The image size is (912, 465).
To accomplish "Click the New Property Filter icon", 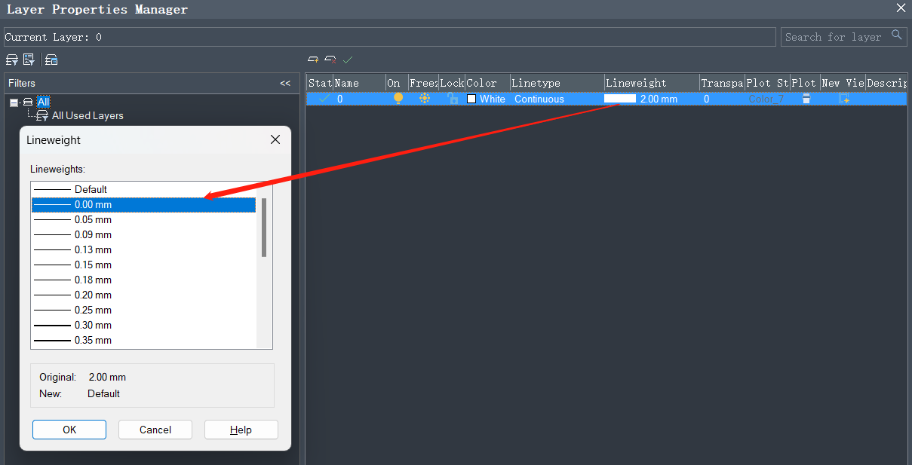I will tap(12, 60).
